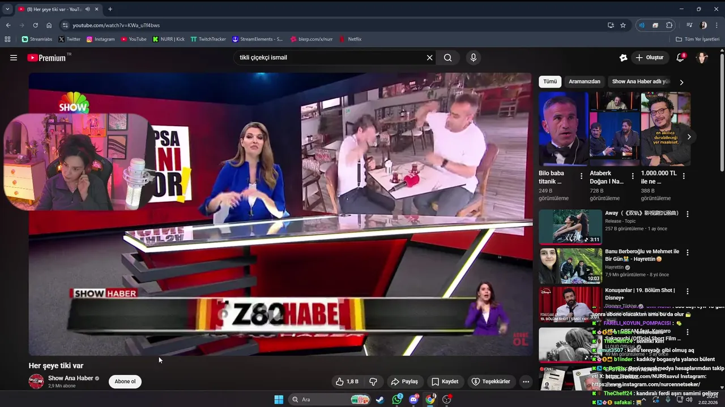
Task: Open more actions three-dot menu under the video
Action: pyautogui.click(x=526, y=382)
